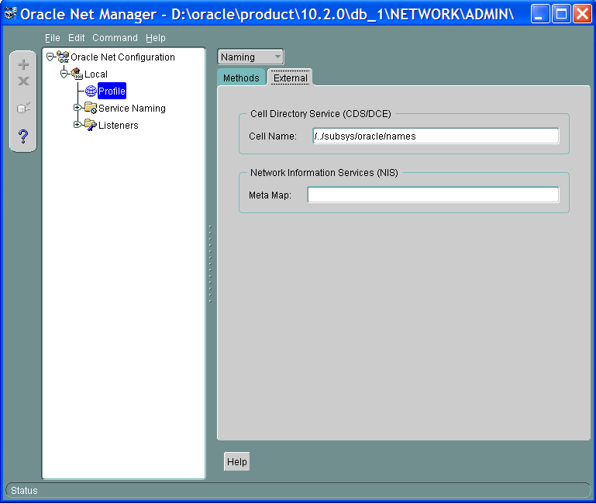Click the Cell Name: label
The image size is (596, 504).
273,136
